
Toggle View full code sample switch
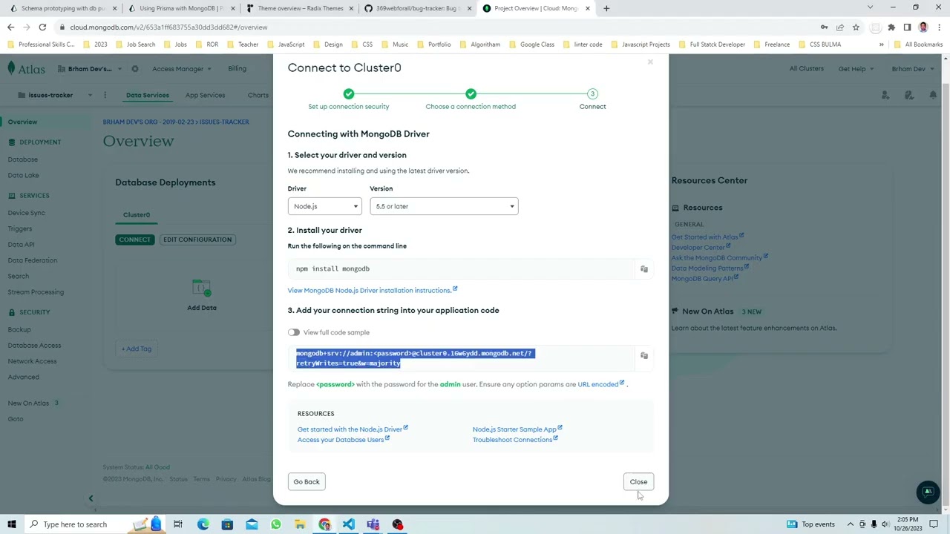click(294, 332)
